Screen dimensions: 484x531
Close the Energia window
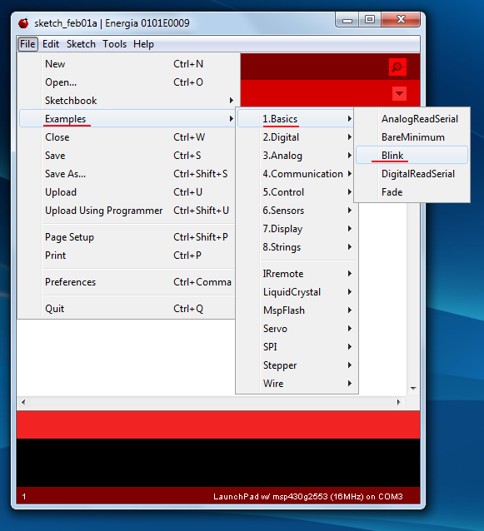pyautogui.click(x=401, y=19)
